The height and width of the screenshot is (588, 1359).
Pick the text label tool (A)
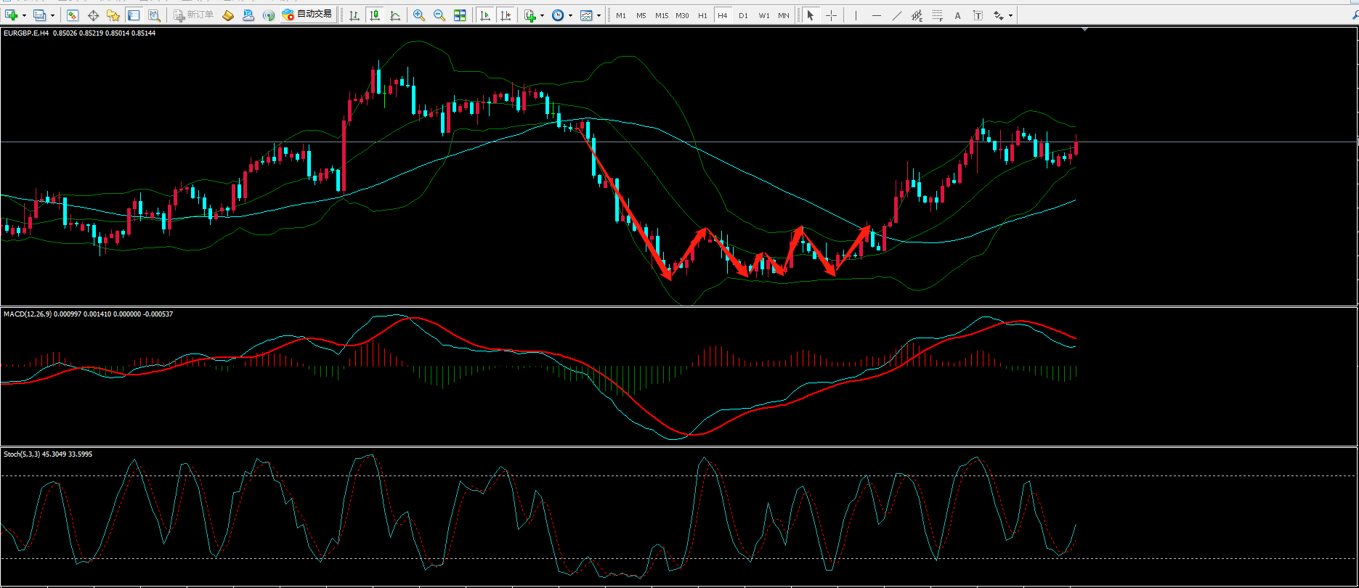click(x=957, y=15)
